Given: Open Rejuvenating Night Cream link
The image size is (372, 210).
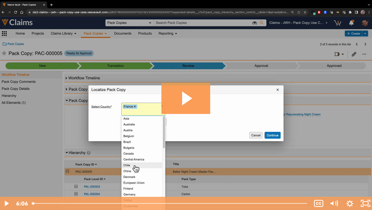Looking at the screenshot, I should 302,114.
